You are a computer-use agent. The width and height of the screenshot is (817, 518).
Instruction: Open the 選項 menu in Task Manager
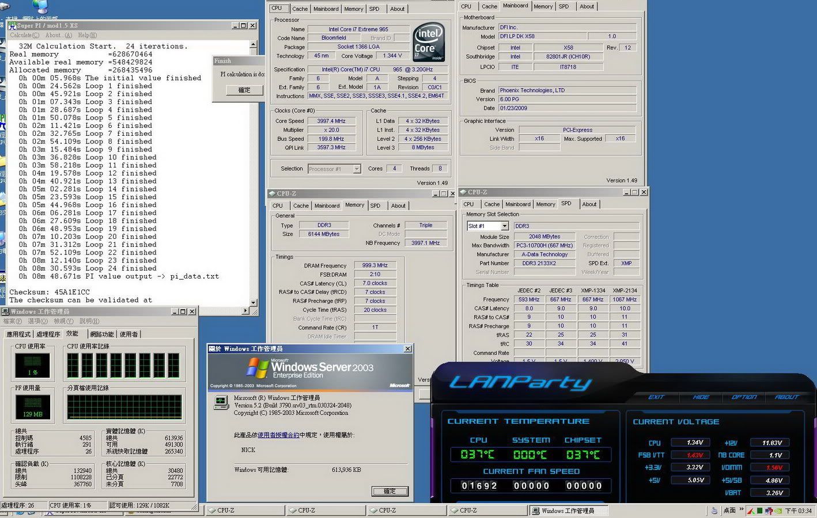(x=37, y=321)
